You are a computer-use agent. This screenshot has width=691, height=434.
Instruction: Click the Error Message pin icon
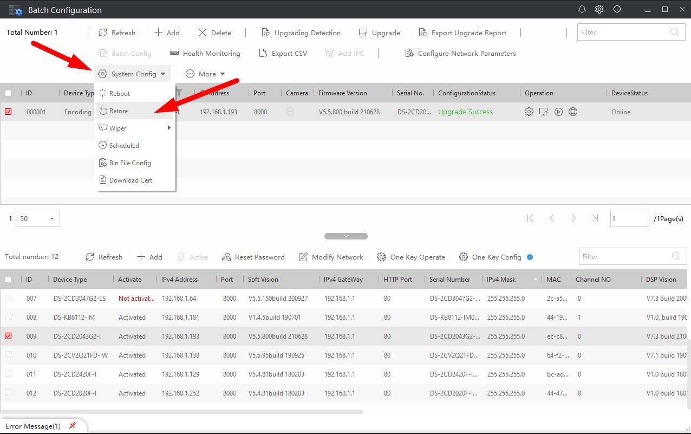coord(73,426)
